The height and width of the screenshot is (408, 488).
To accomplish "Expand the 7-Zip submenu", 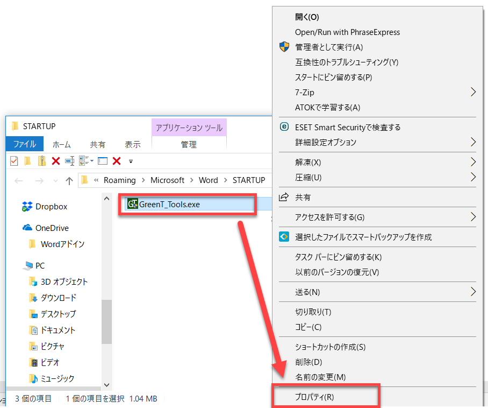I will coord(473,93).
